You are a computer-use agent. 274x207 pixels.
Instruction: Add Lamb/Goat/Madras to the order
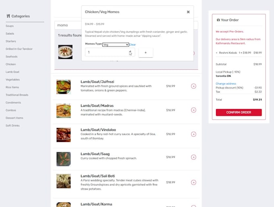(x=193, y=110)
